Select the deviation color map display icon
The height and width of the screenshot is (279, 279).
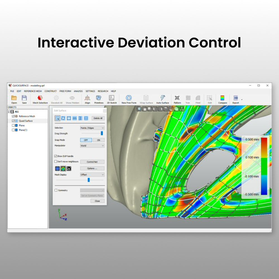coord(63,169)
